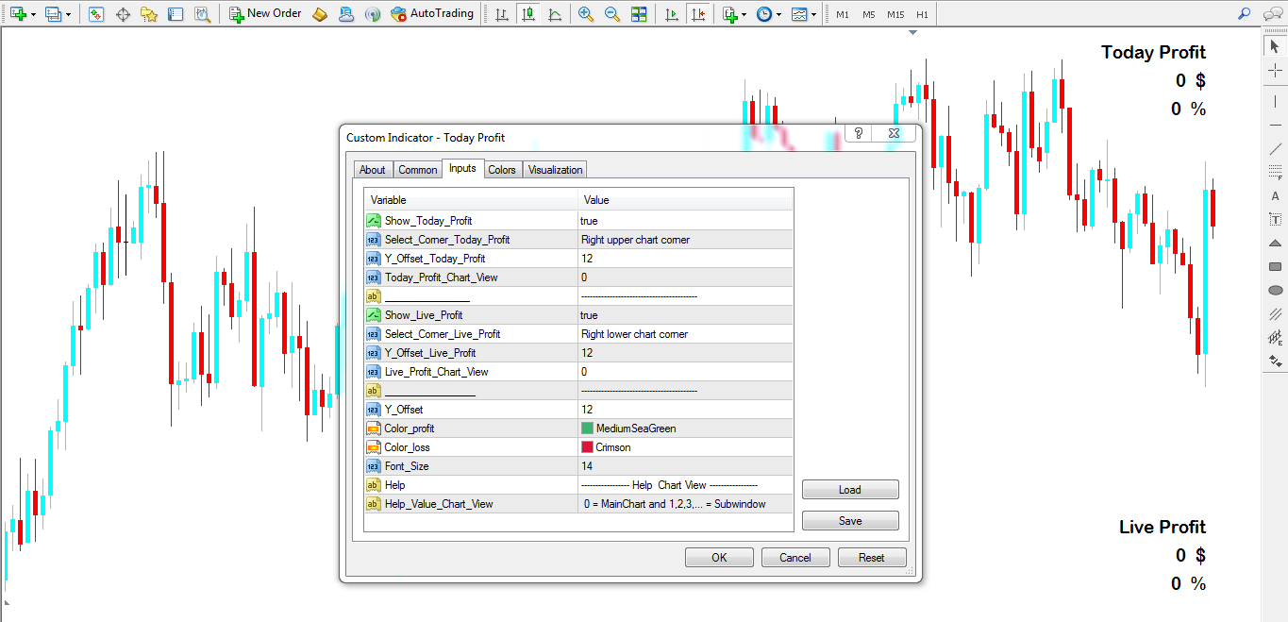Viewport: 1288px width, 622px height.
Task: Open the Visualization tab
Action: (554, 169)
